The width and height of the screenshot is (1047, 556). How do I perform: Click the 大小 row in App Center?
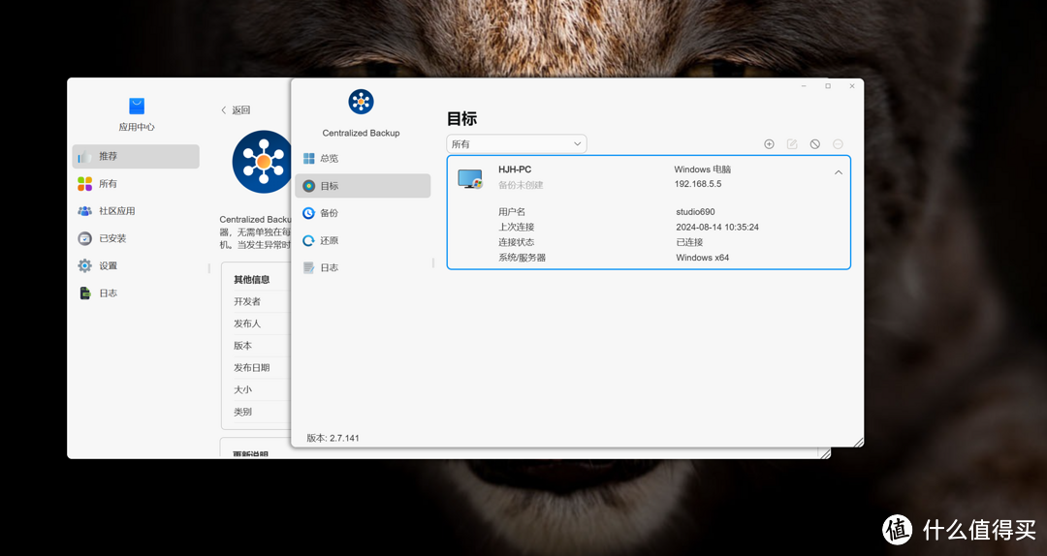(x=261, y=389)
